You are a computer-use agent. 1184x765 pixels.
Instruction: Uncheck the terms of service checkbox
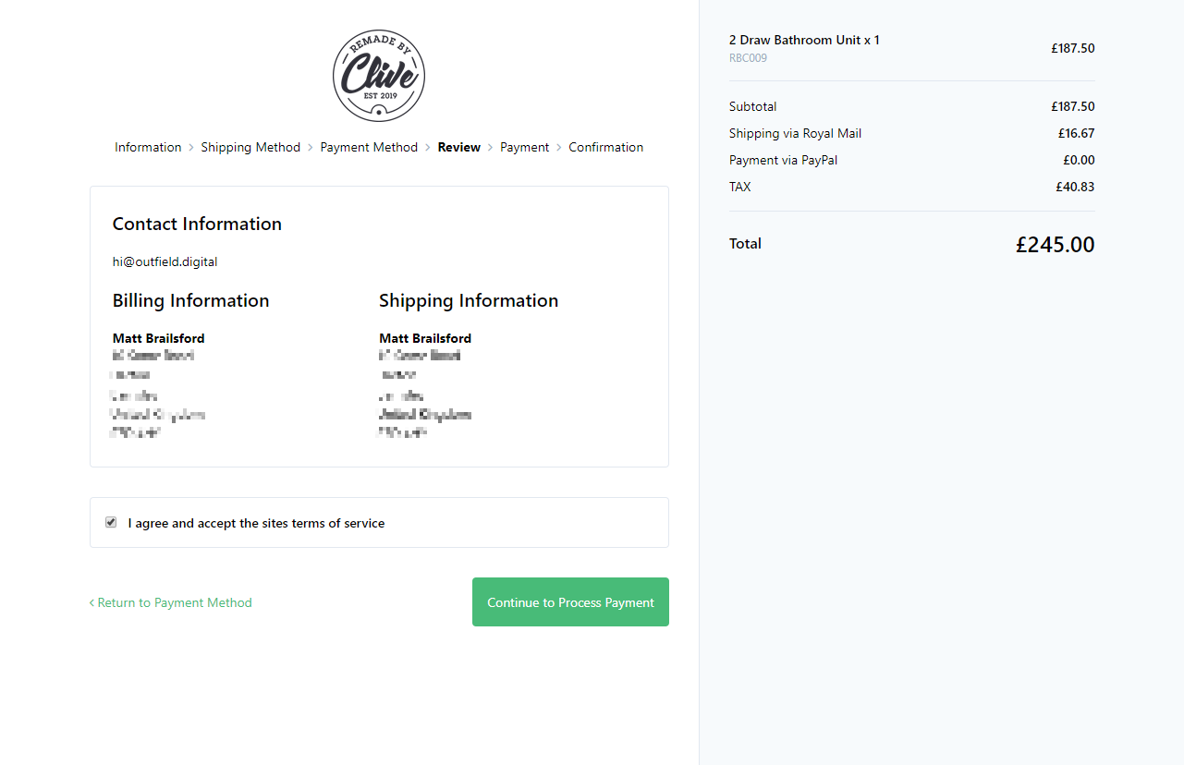tap(111, 523)
